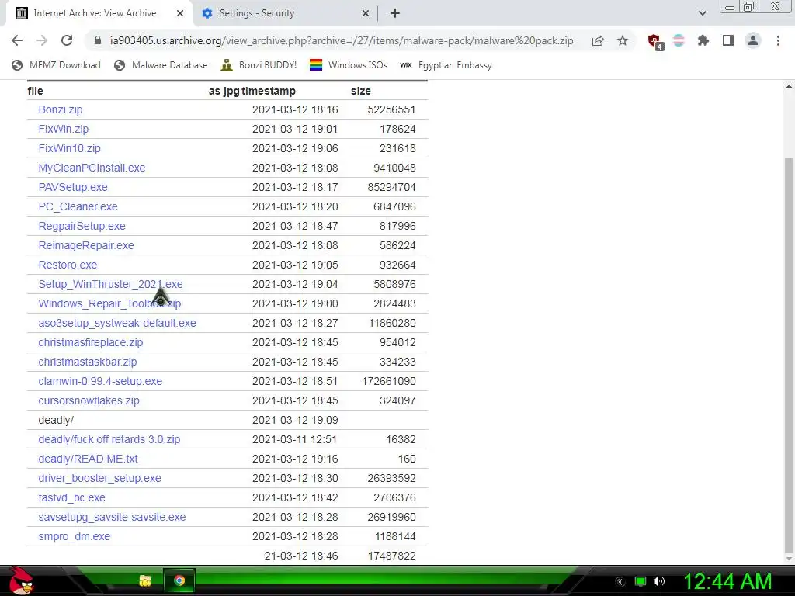
Task: Click the network monitor tray icon
Action: [x=641, y=581]
